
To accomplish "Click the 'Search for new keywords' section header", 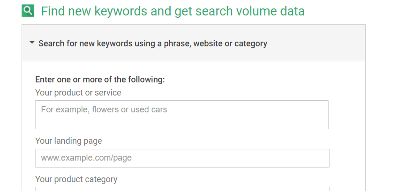I will pos(153,44).
